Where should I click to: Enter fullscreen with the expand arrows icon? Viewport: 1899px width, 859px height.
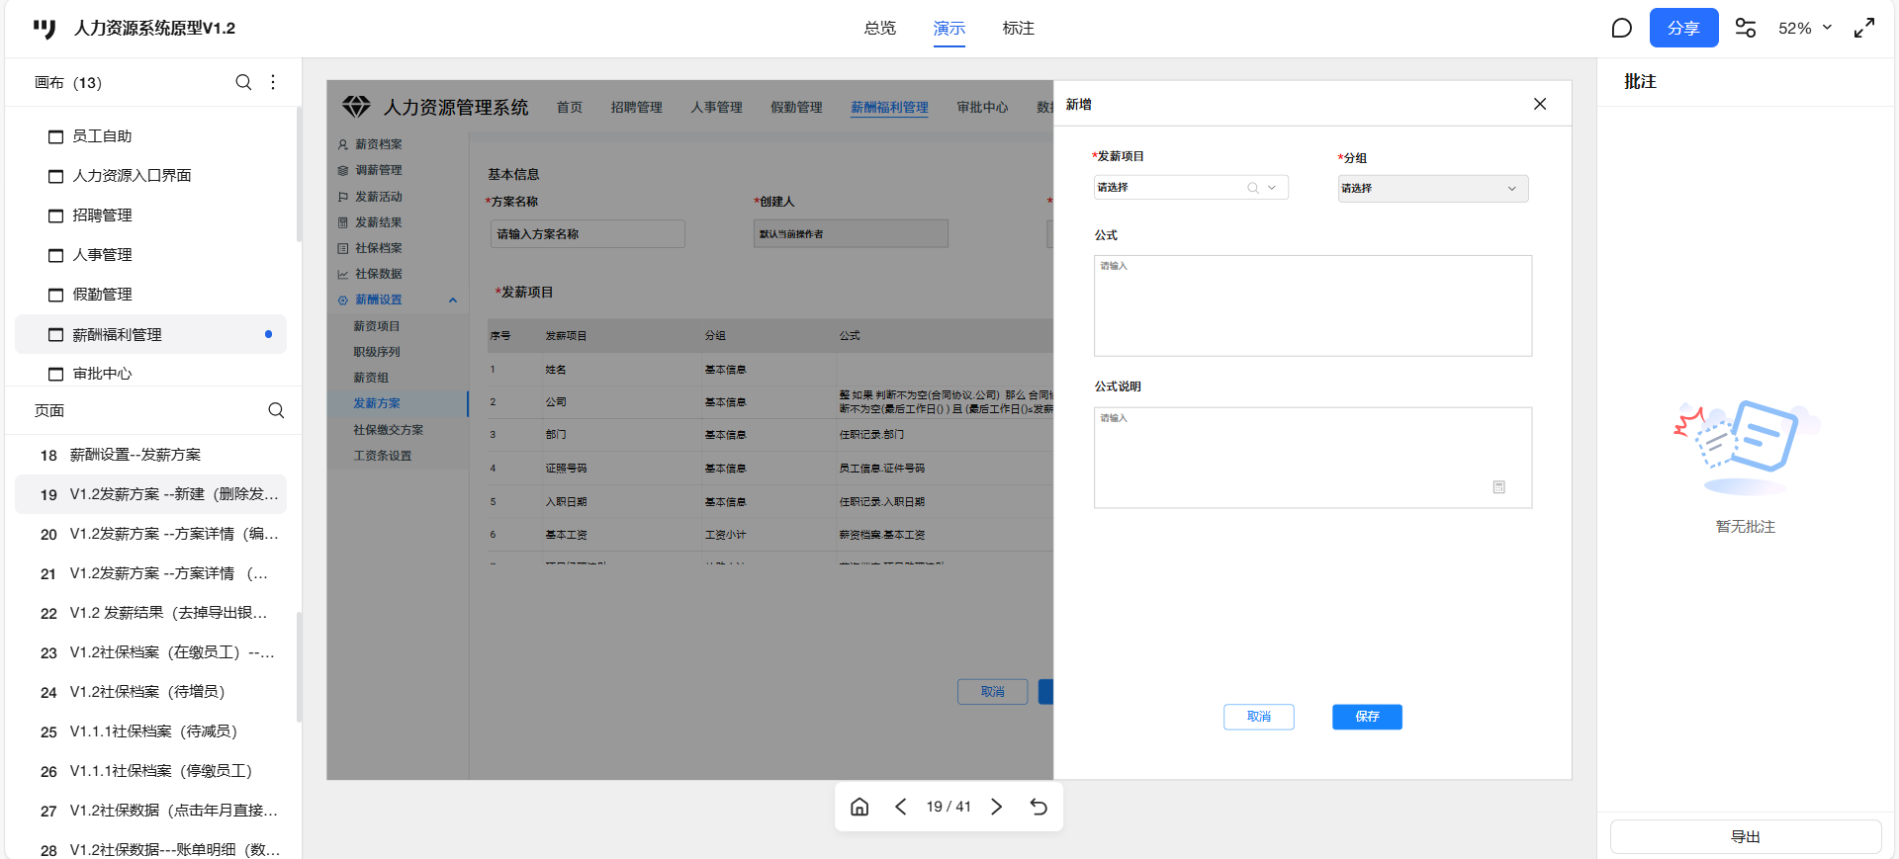(1863, 28)
